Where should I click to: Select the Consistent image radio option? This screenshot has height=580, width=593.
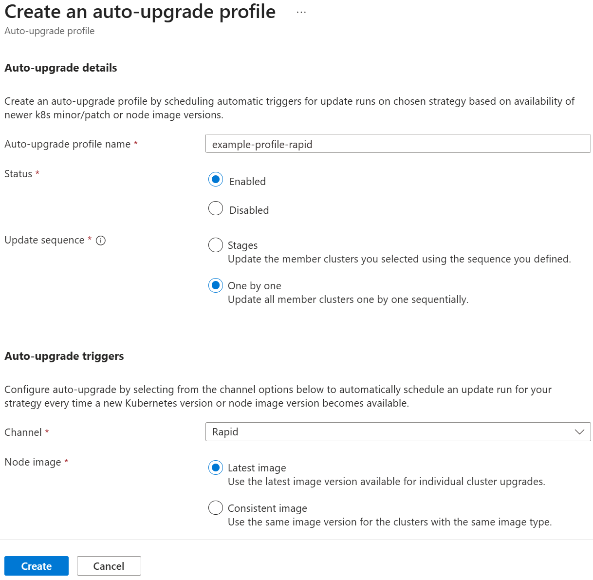click(x=216, y=508)
